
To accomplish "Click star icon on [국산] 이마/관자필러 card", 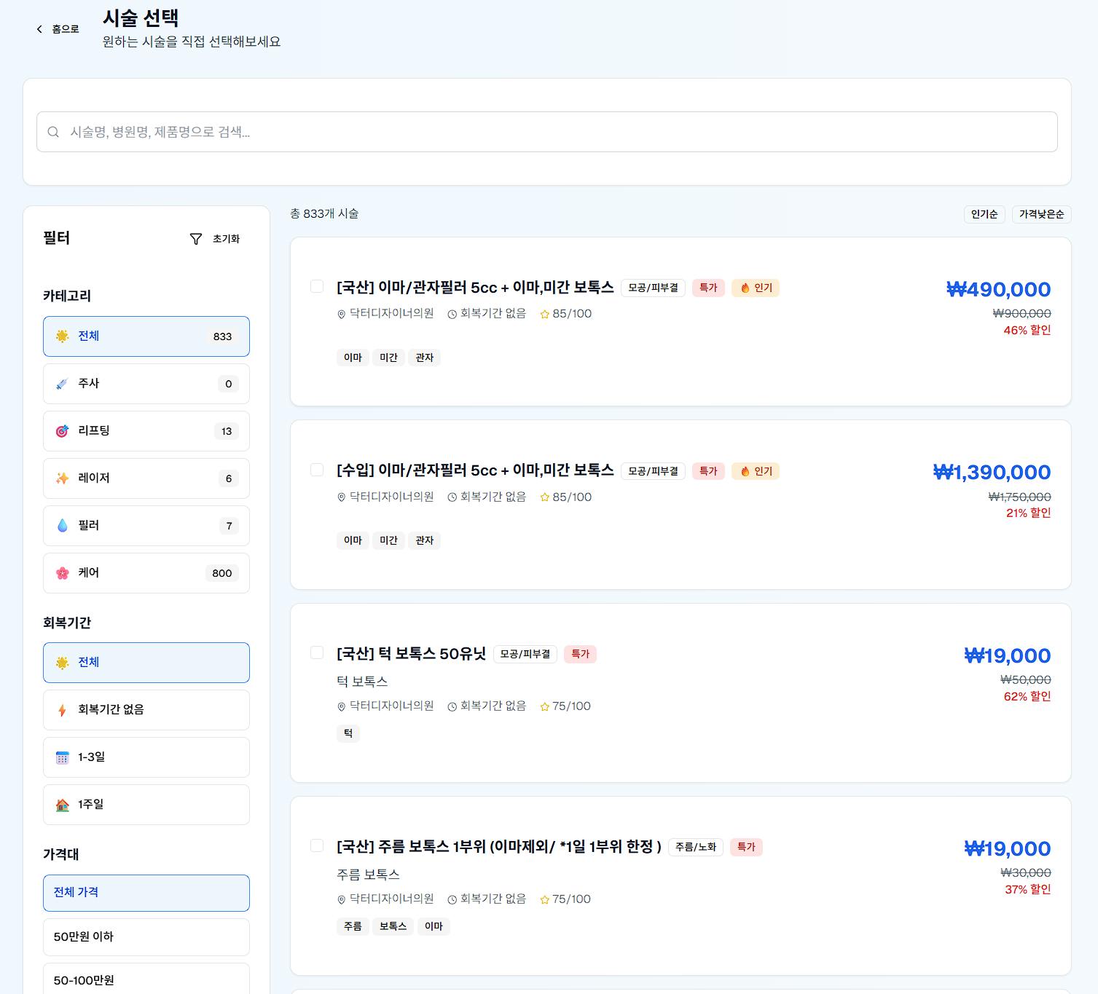I will (544, 315).
